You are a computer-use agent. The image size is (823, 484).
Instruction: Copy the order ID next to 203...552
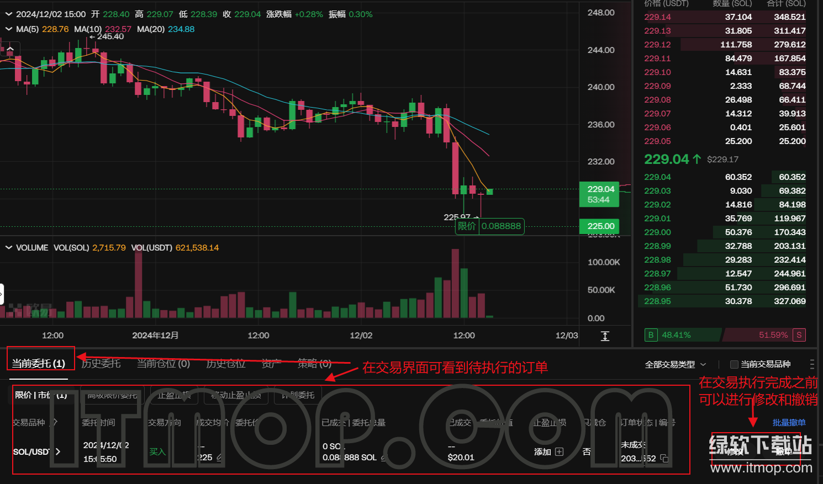664,459
